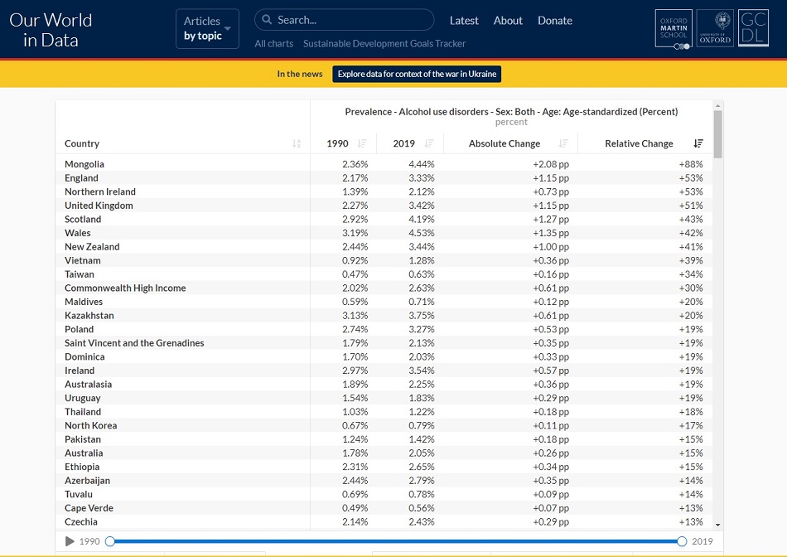The height and width of the screenshot is (557, 787).
Task: Select Commonwealth High Income row name
Action: [x=125, y=288]
